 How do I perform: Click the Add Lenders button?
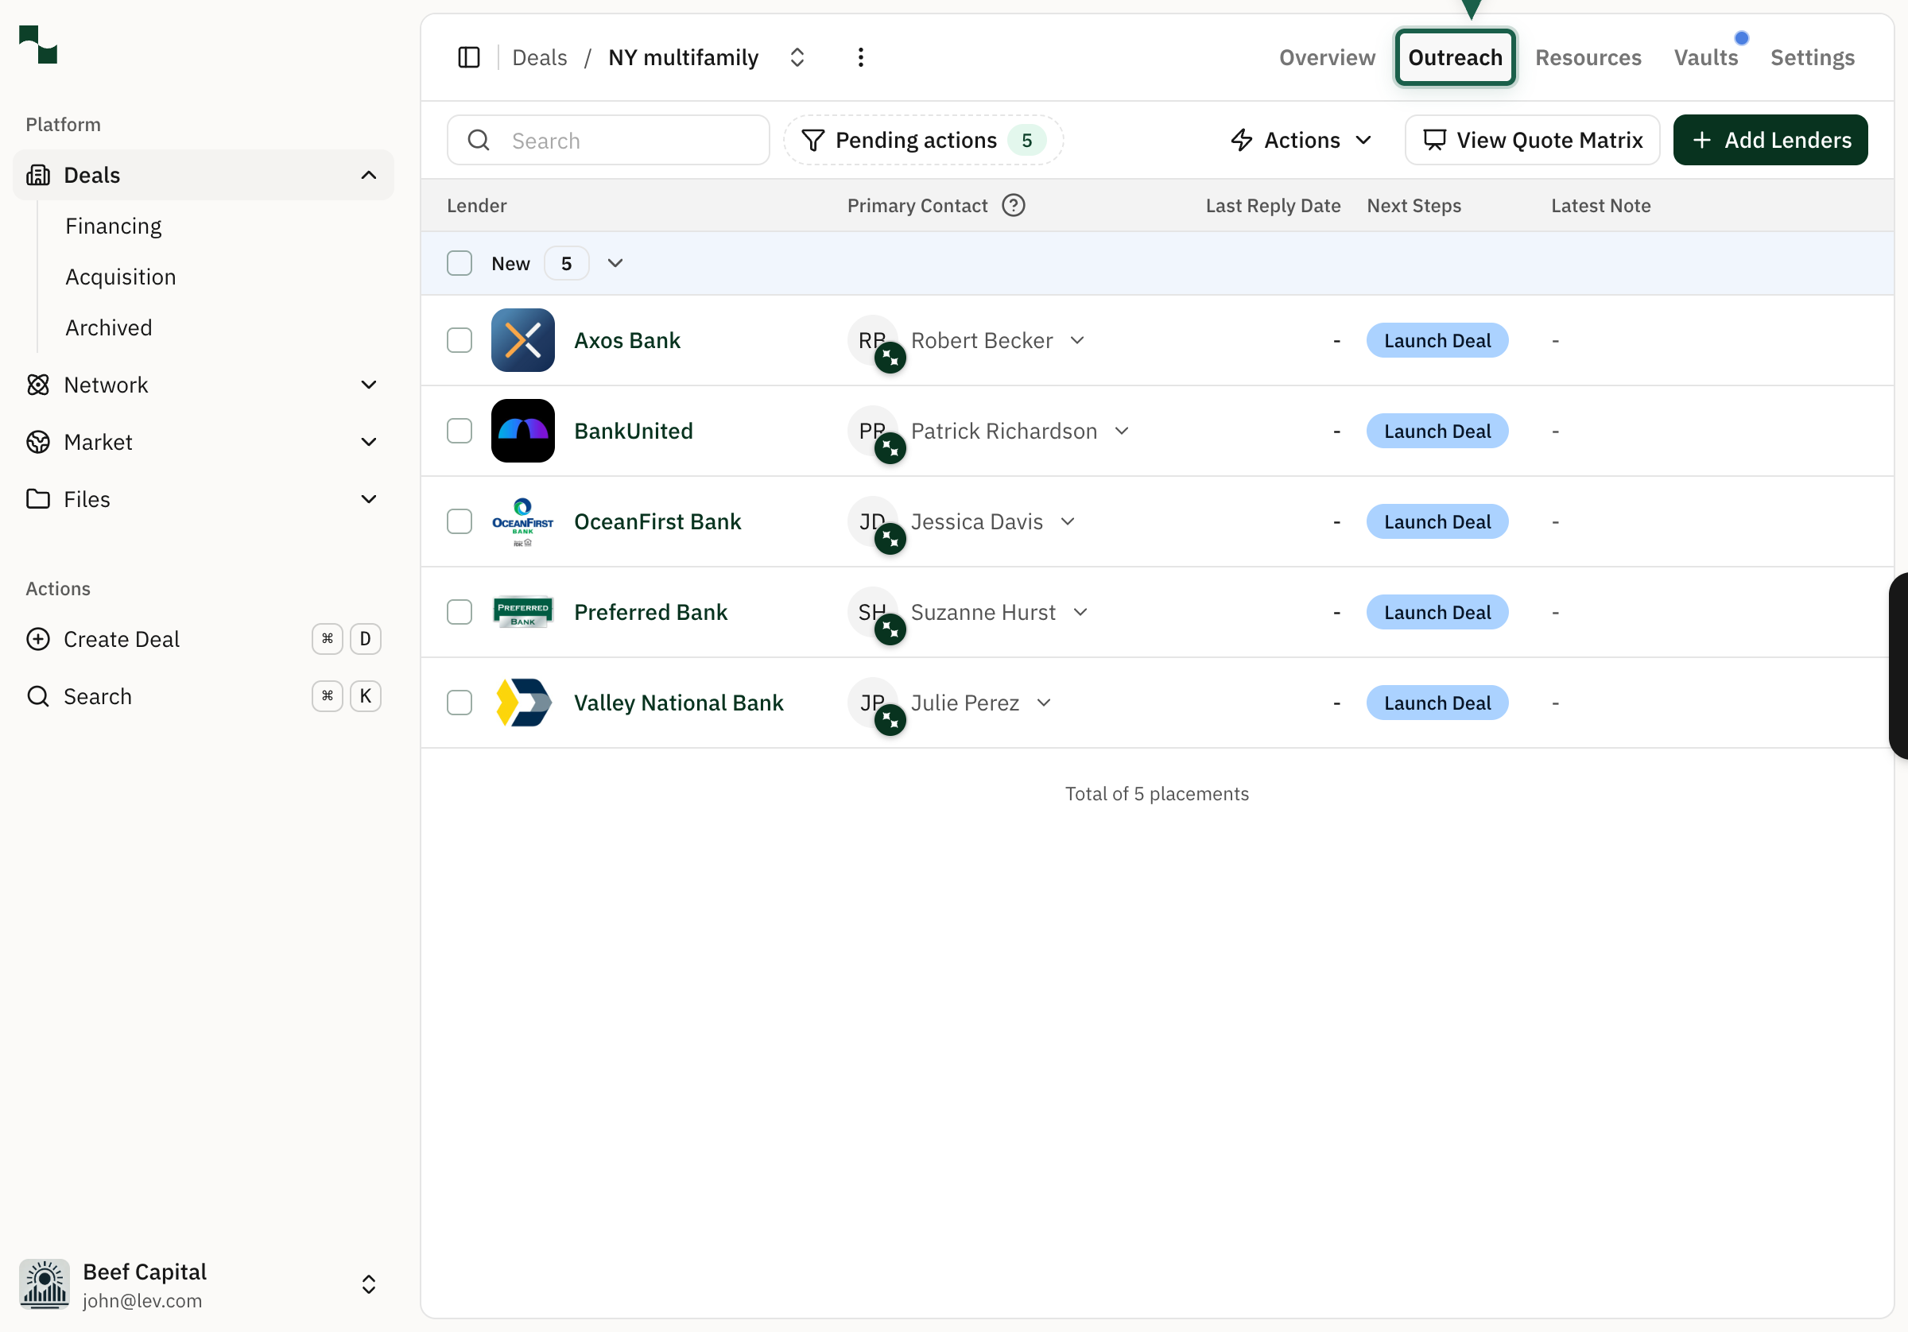point(1770,141)
